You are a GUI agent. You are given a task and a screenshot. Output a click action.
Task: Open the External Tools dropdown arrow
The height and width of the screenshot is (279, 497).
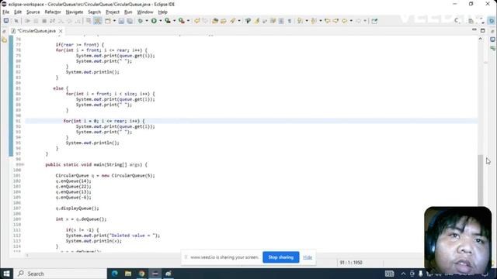pyautogui.click(x=188, y=21)
